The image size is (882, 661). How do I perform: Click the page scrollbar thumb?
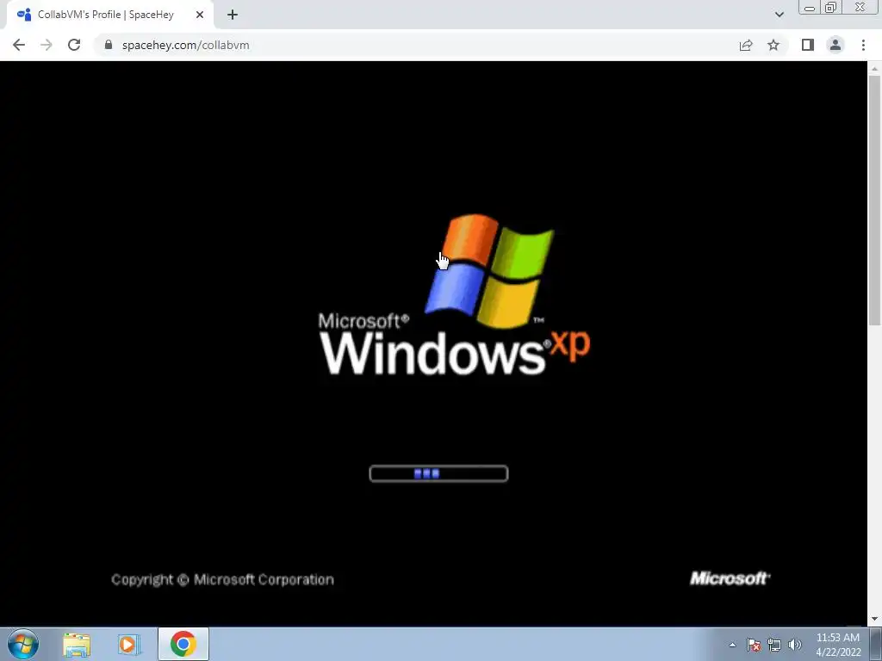[x=874, y=200]
